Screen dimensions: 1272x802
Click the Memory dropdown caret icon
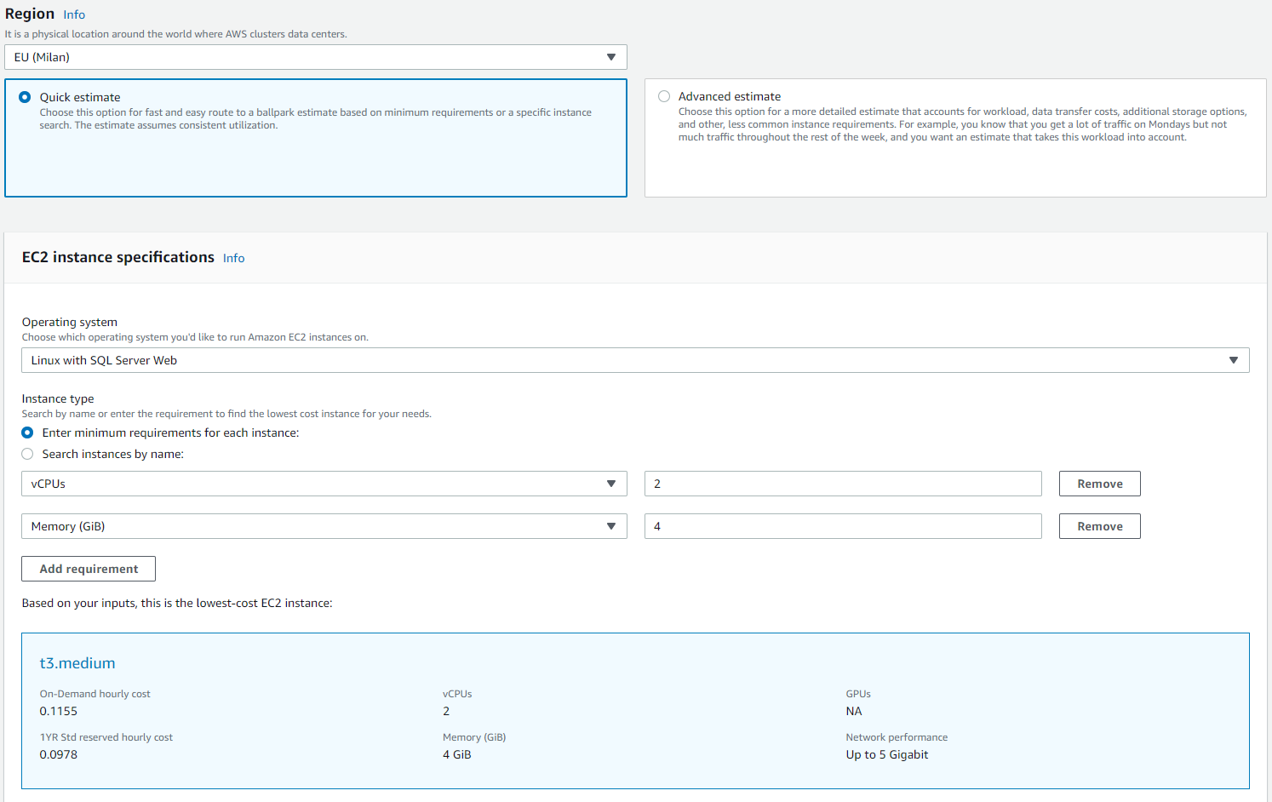[x=610, y=526]
